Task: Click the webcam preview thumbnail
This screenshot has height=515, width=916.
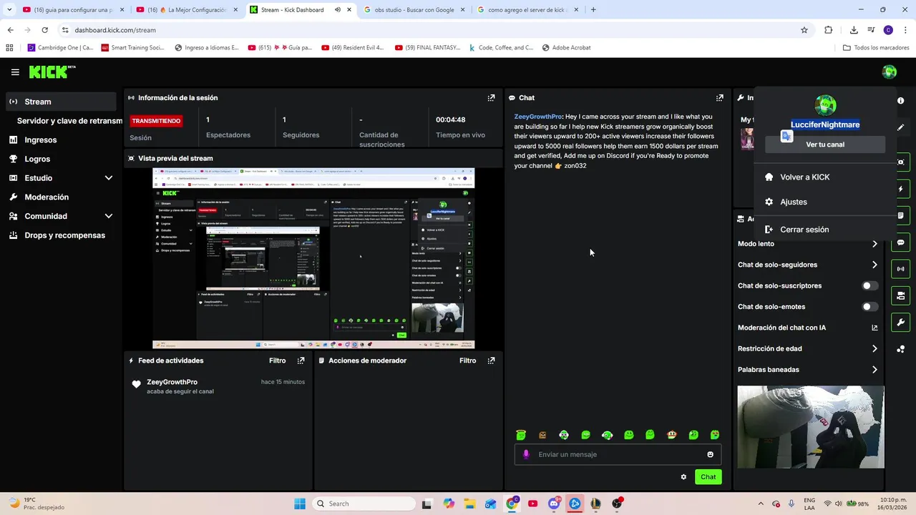Action: pos(811,427)
